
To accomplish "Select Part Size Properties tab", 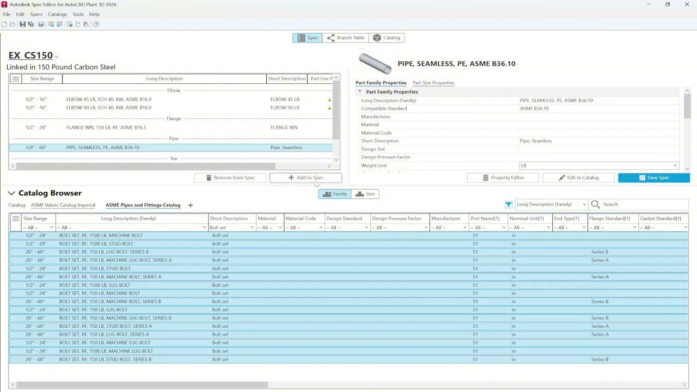I will pos(433,83).
